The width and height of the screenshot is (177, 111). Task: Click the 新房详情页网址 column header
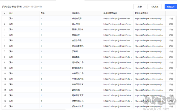(141, 13)
